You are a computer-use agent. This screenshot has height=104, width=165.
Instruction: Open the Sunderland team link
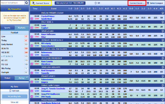(47, 19)
